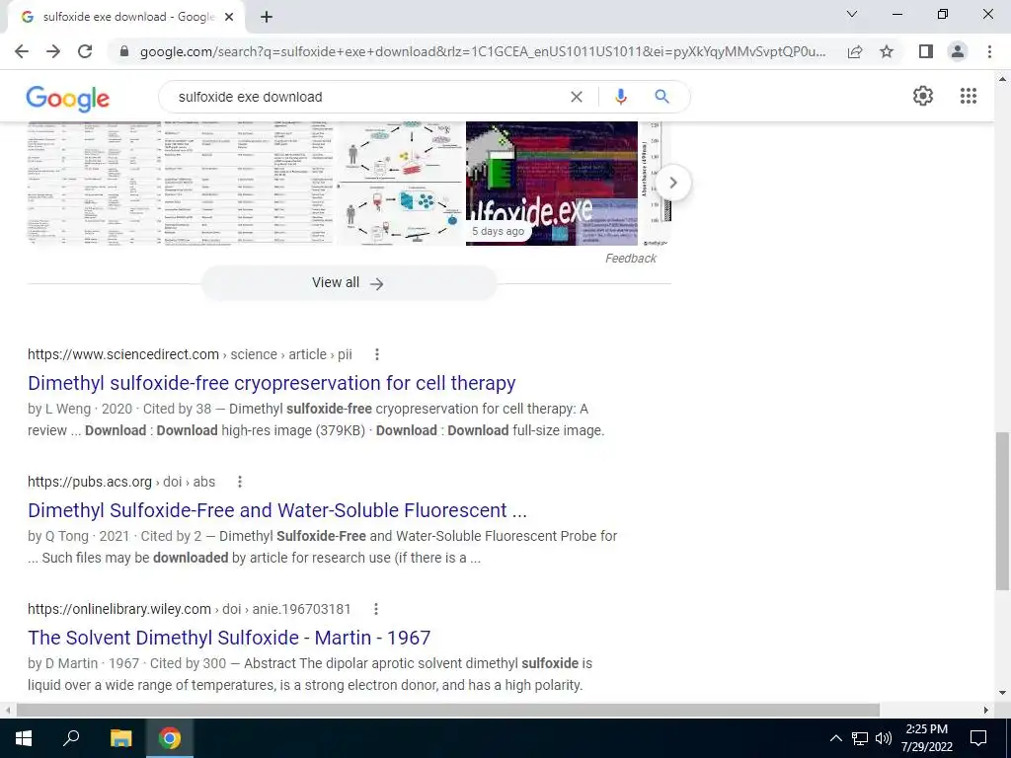Viewport: 1011px width, 758px height.
Task: Click the scroll down arrow on the vertical scrollbar
Action: (x=1002, y=694)
